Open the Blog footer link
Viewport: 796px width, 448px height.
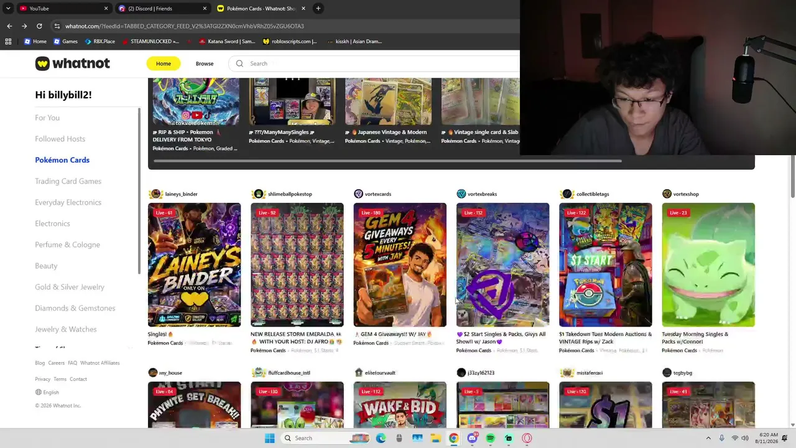click(40, 363)
